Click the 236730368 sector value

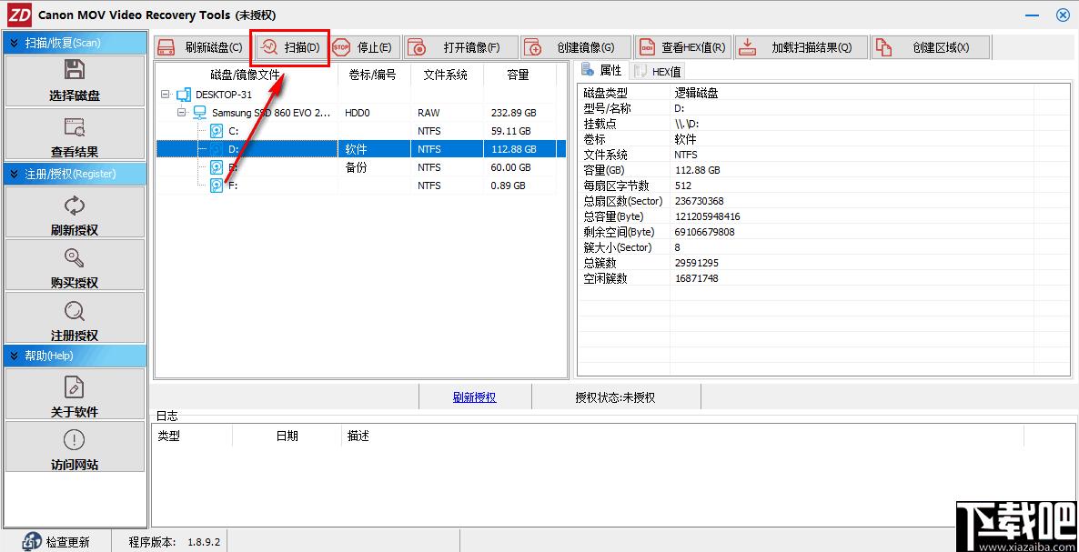pyautogui.click(x=700, y=201)
